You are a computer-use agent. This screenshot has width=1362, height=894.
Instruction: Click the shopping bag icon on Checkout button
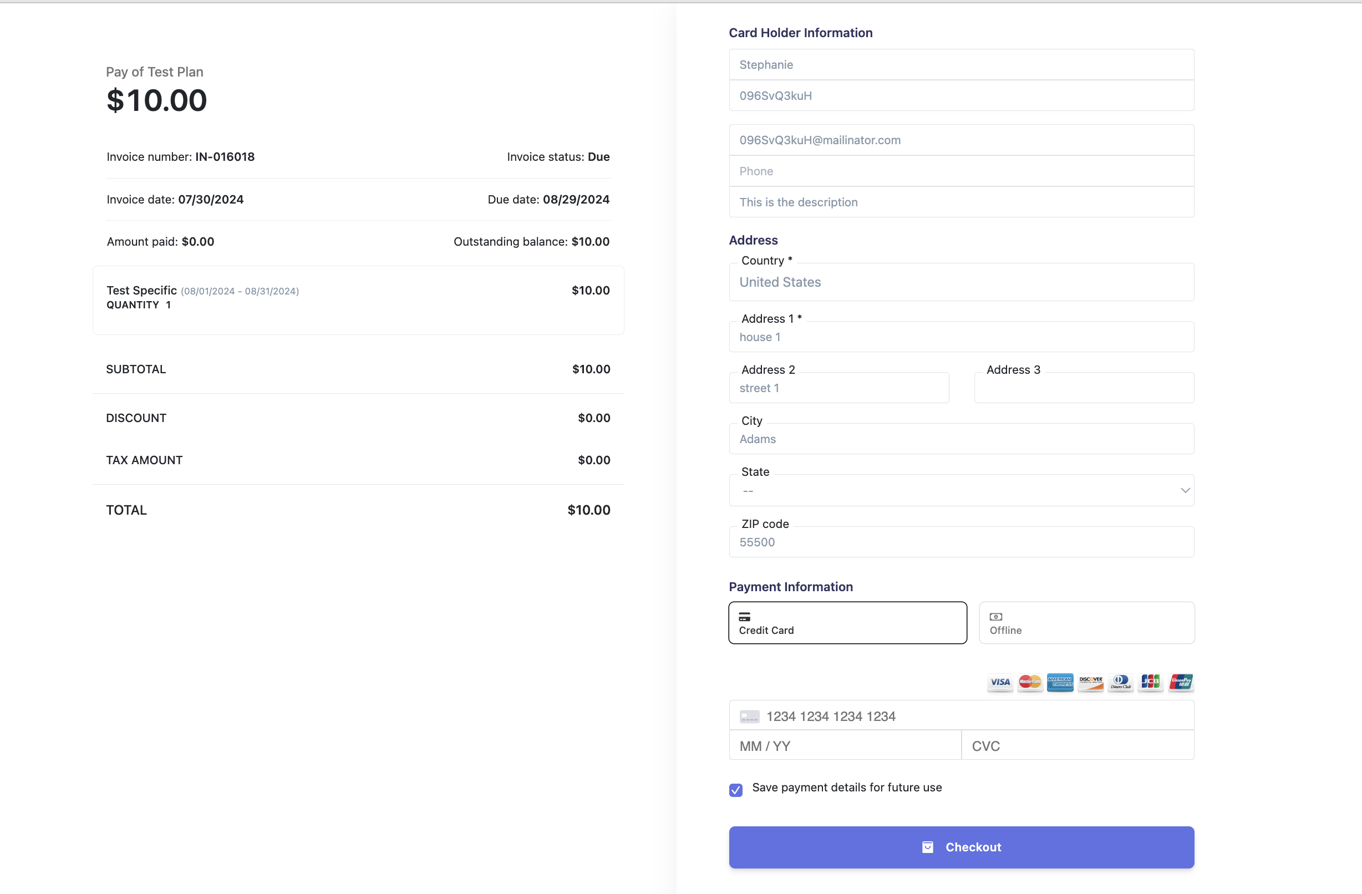tap(928, 847)
